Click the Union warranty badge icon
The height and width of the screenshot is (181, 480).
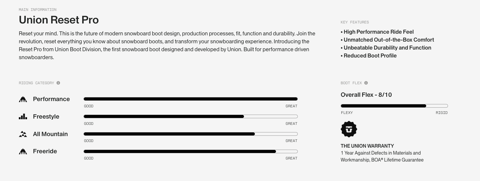click(349, 129)
